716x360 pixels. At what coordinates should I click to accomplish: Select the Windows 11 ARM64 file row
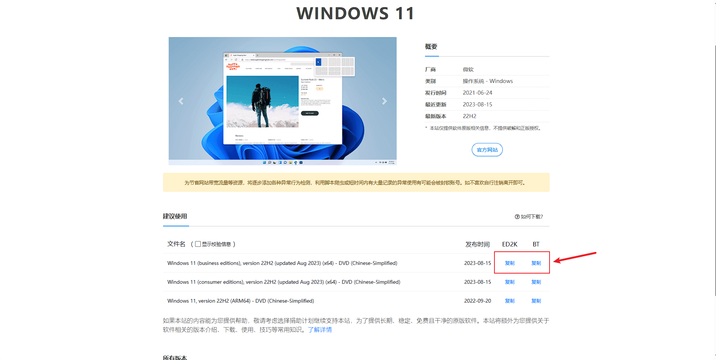pos(240,301)
